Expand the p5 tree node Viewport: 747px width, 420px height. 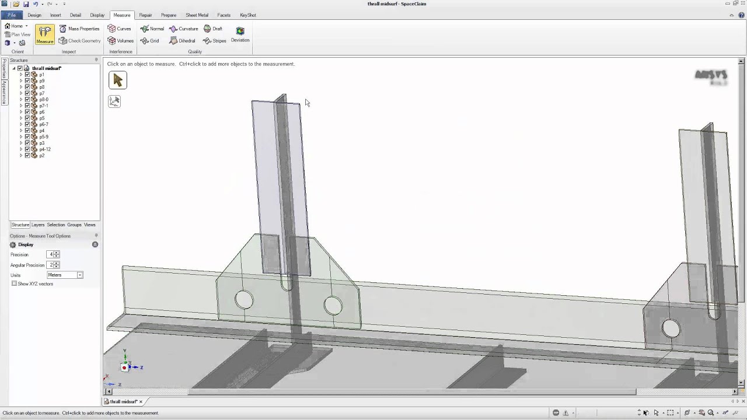coord(21,118)
